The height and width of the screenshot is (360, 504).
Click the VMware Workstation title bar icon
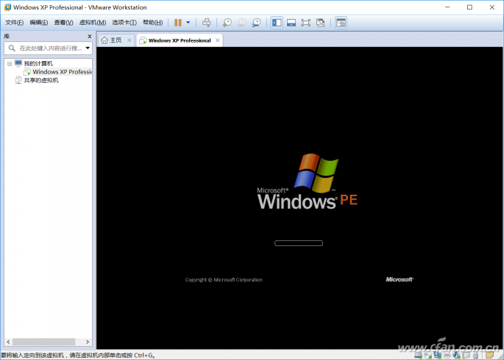coord(7,7)
